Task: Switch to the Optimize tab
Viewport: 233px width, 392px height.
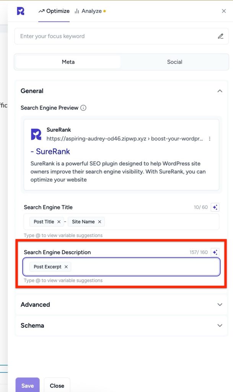Action: click(x=54, y=11)
